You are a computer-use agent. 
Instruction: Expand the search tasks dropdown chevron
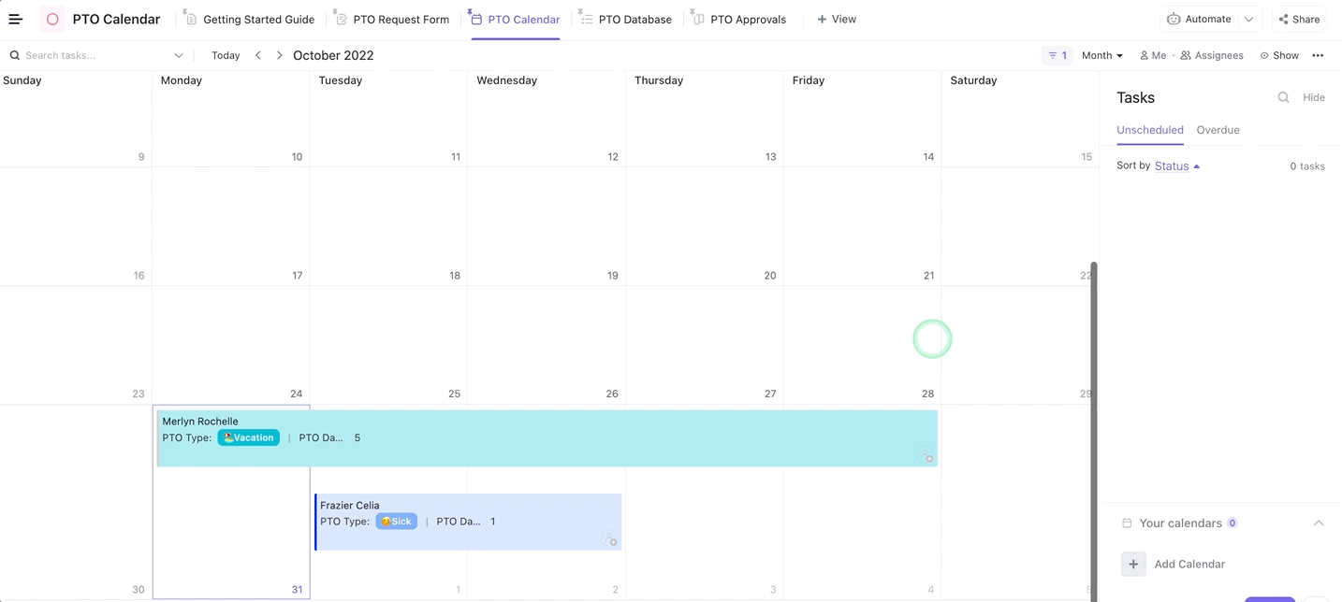point(179,55)
